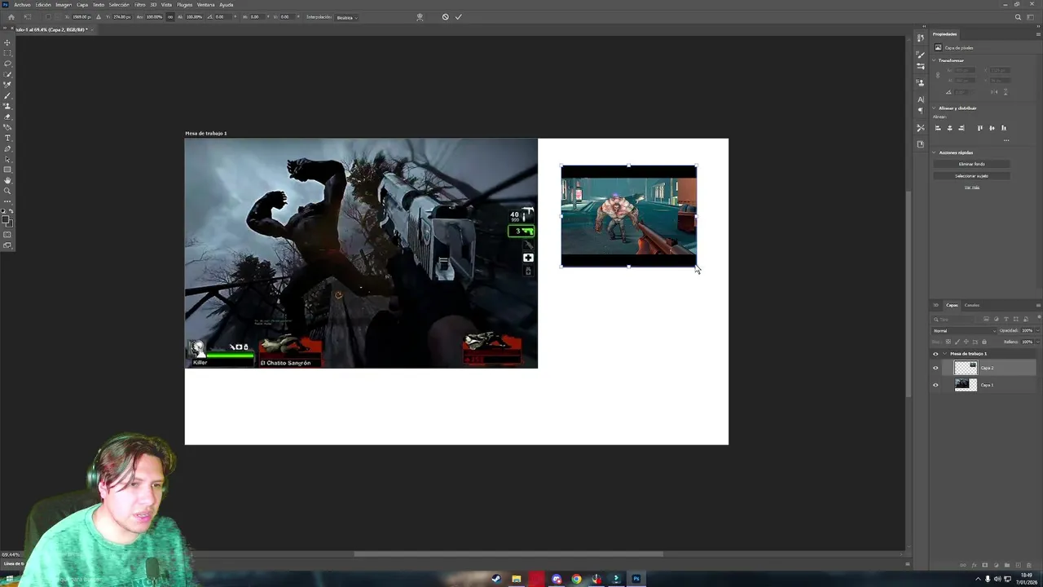The image size is (1043, 587).
Task: Select the Capa 1 layer thumbnail
Action: click(x=966, y=385)
